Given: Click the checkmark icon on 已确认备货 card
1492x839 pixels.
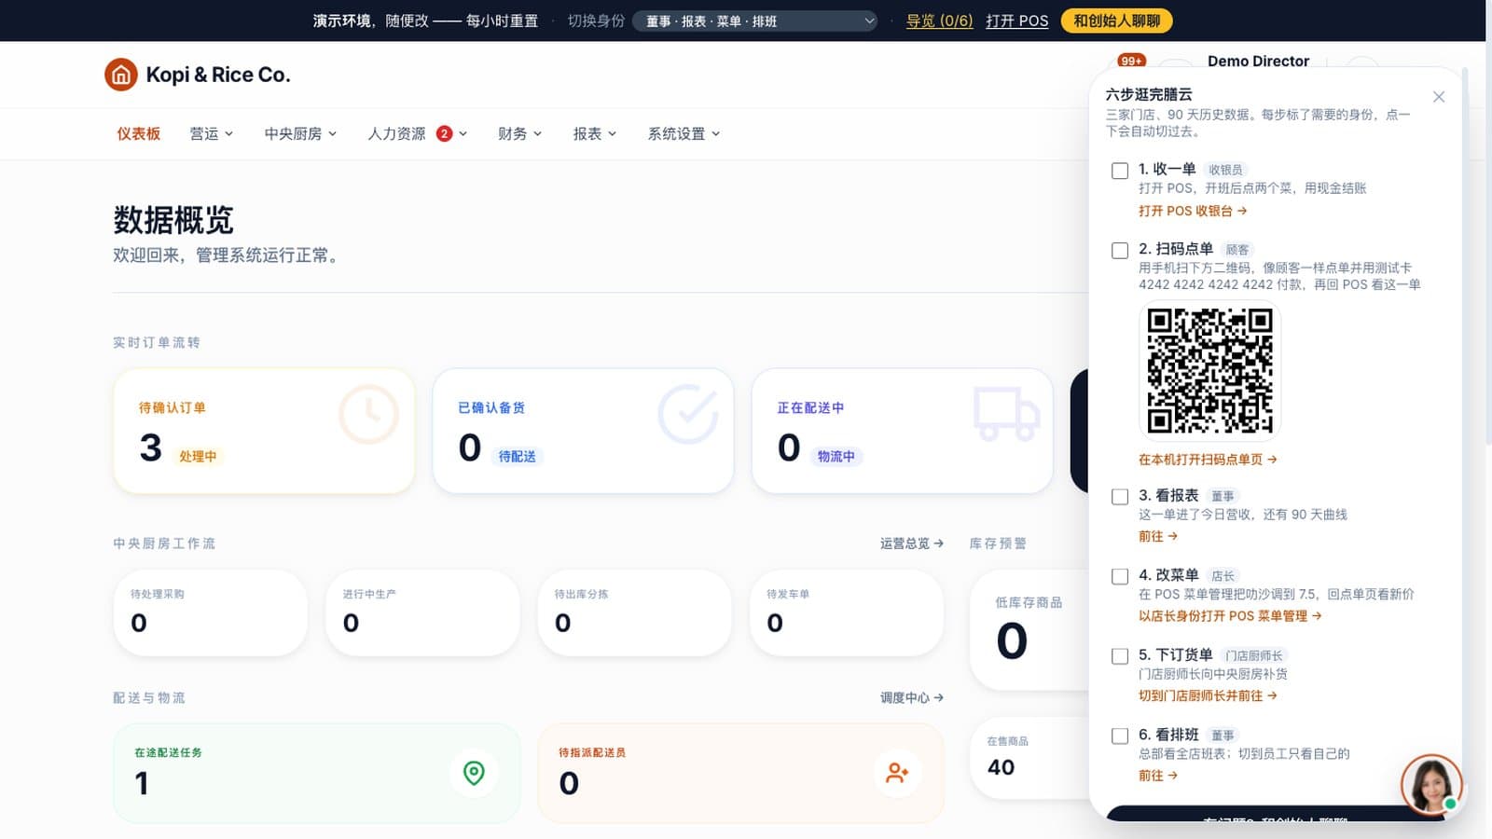Looking at the screenshot, I should pos(688,414).
